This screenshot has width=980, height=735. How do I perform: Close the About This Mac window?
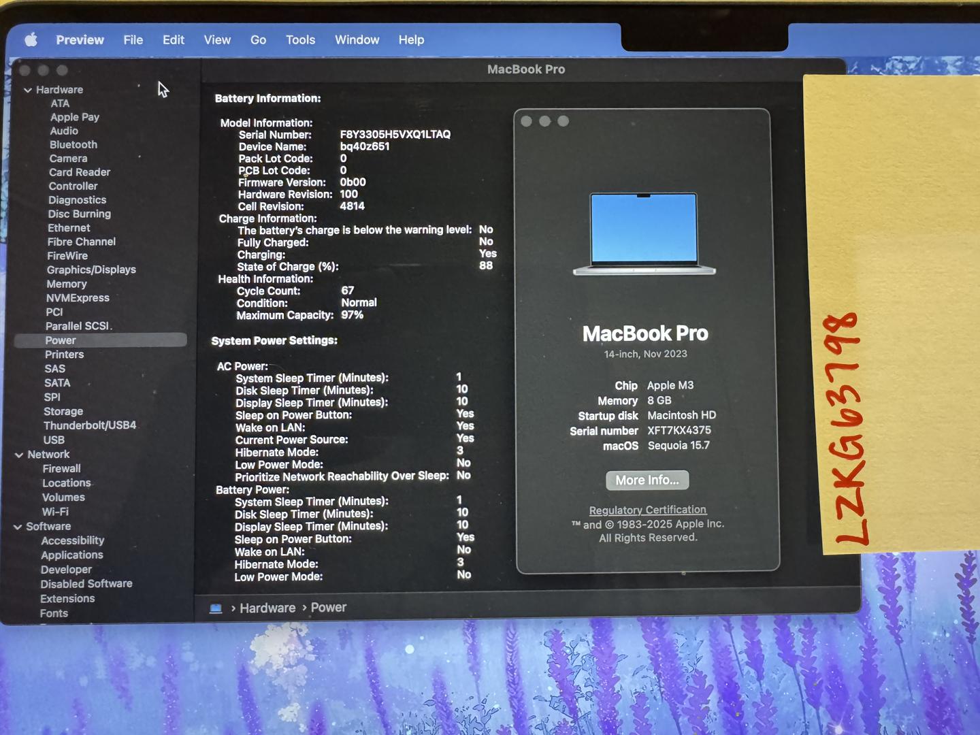tap(526, 121)
